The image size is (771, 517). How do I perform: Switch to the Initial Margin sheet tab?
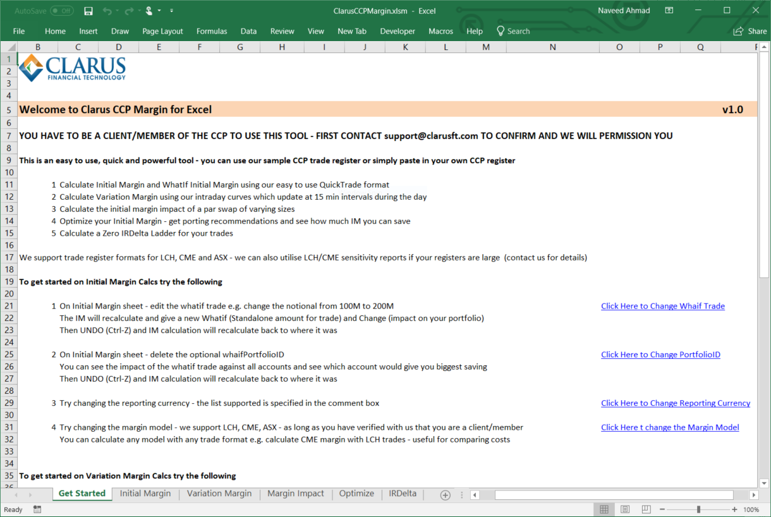(145, 494)
